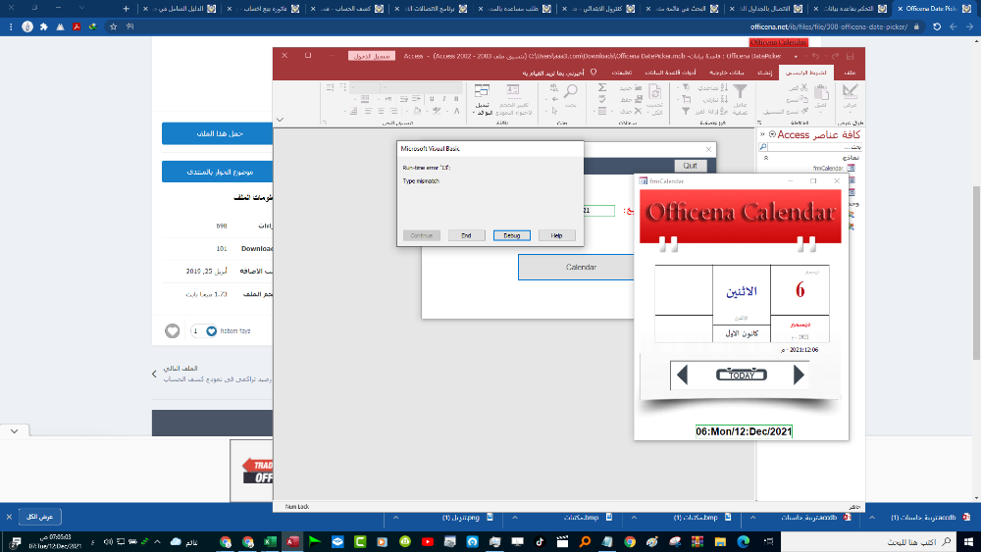Click the Show All downloads button

39,517
